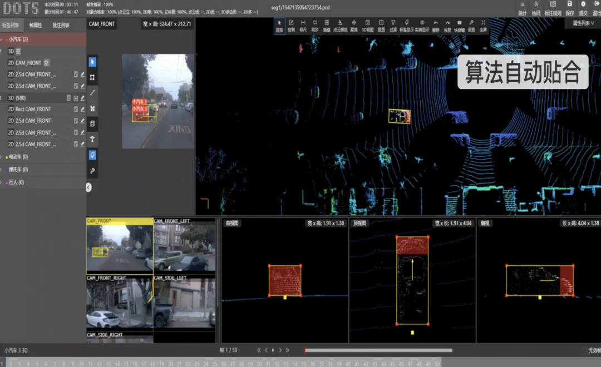601x367 pixels.
Task: Switch to the 批注列表 tab
Action: pos(61,25)
